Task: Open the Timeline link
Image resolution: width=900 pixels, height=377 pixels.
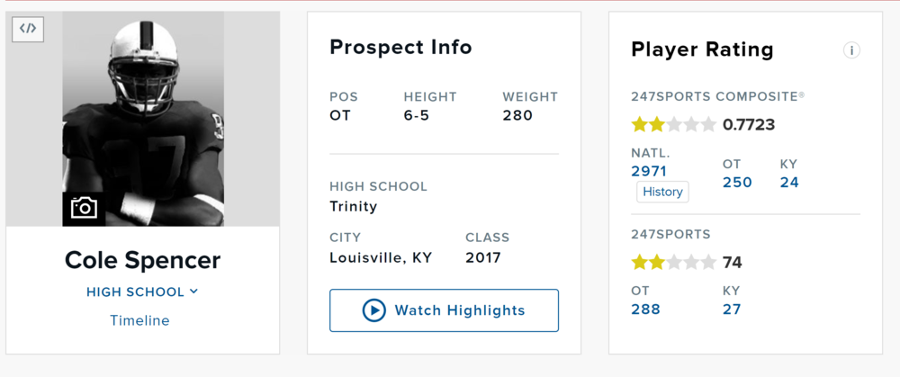Action: click(139, 320)
